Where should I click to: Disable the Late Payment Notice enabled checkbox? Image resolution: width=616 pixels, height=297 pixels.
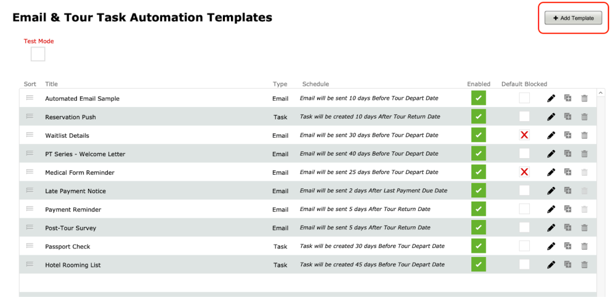click(x=478, y=191)
